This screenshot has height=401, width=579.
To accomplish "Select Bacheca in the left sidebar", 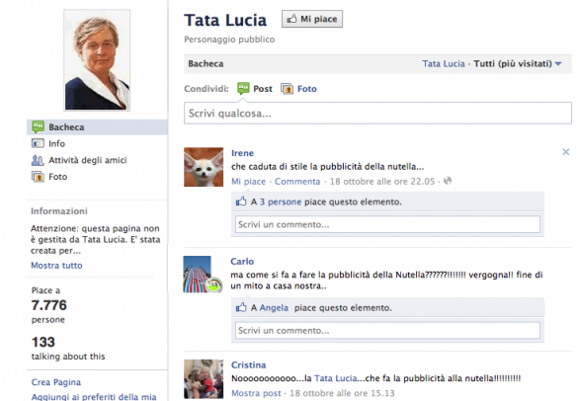I will point(97,127).
